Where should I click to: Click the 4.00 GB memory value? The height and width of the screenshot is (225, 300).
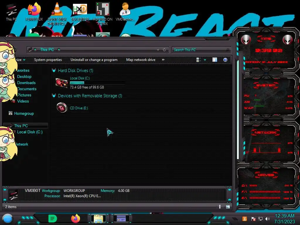(x=124, y=191)
